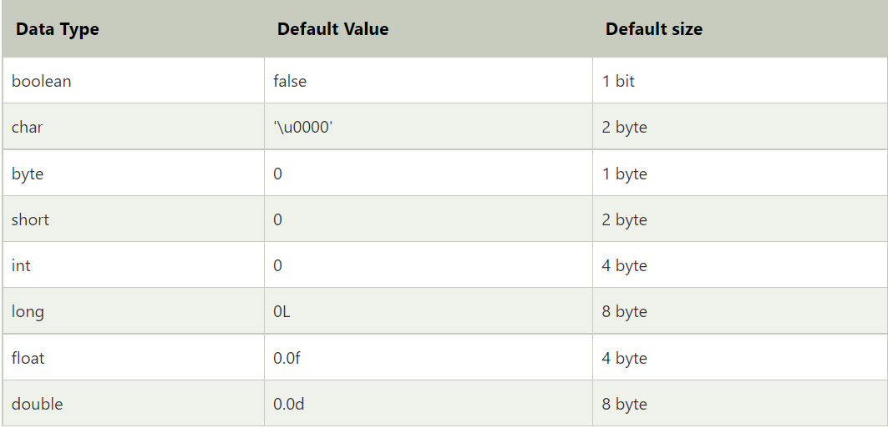The width and height of the screenshot is (888, 428).
Task: Click the 0L default value cell
Action: [x=282, y=311]
